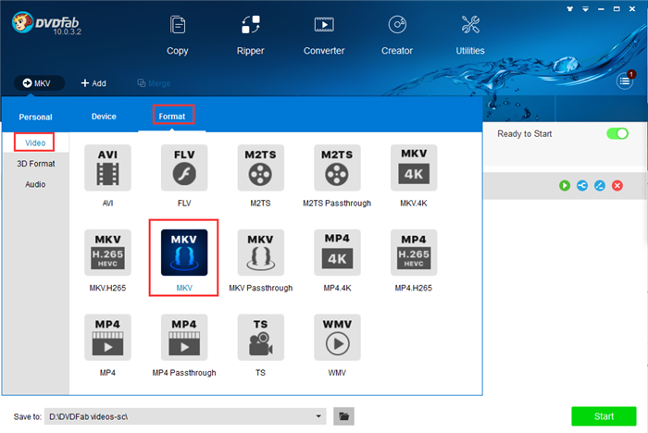Choose the M2TS format icon
The image size is (648, 433).
coord(261,167)
